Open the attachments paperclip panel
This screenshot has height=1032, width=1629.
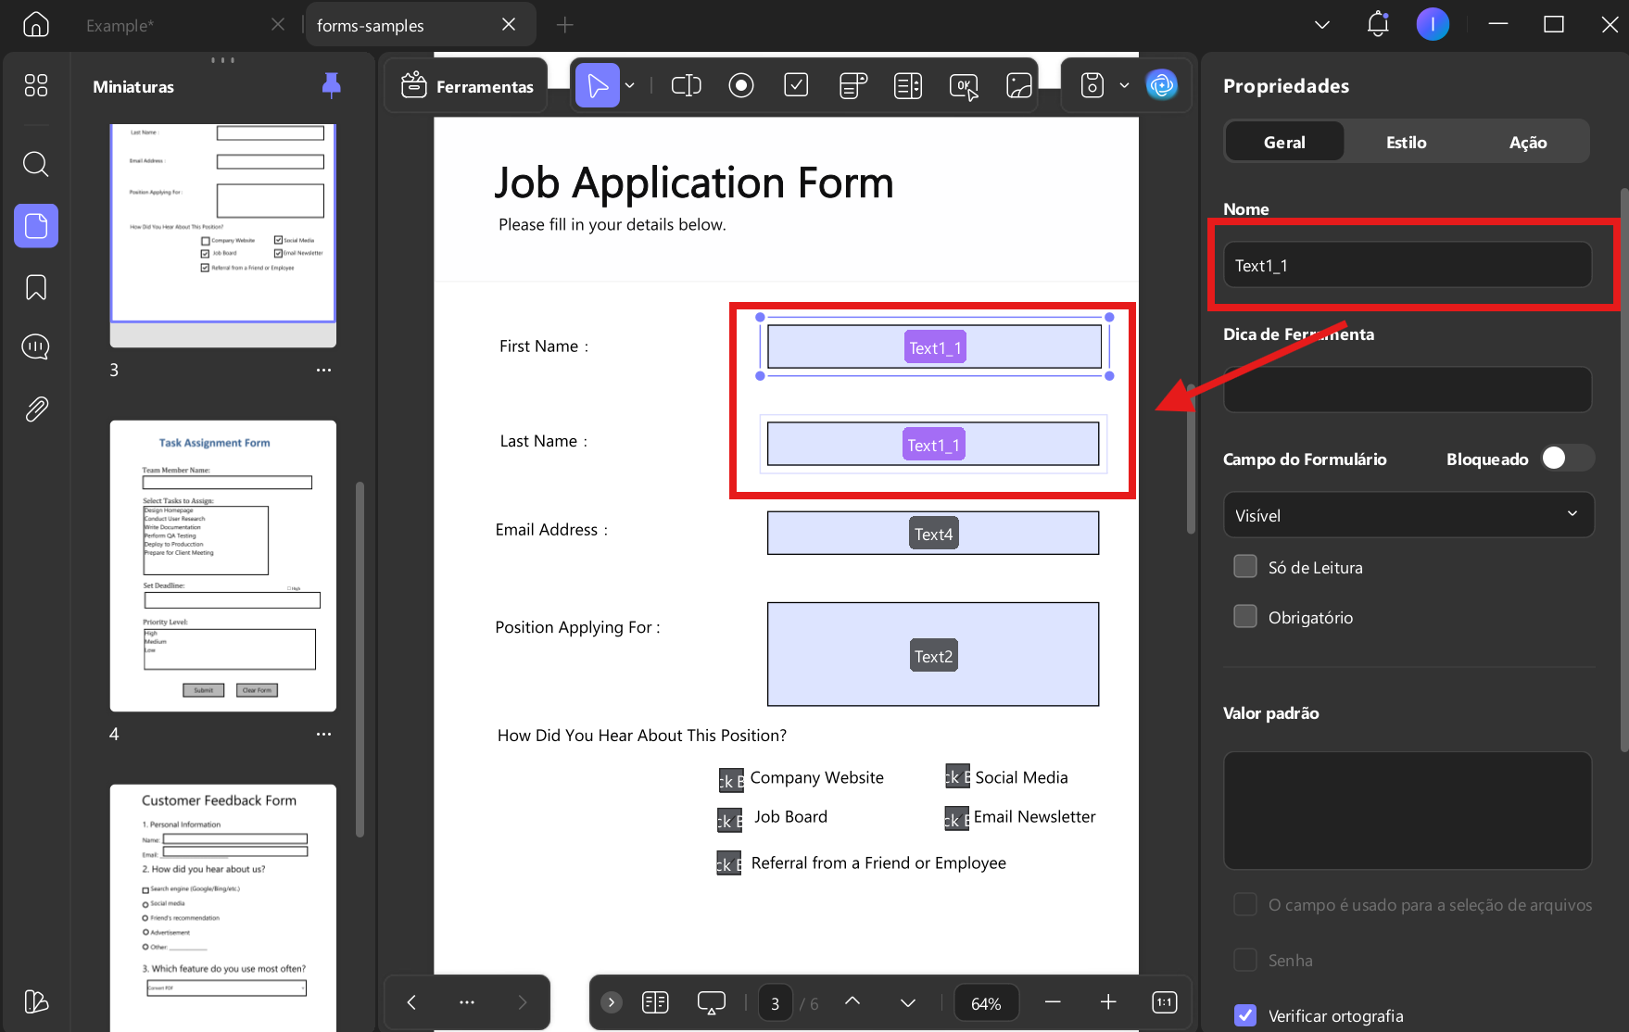[x=36, y=409]
